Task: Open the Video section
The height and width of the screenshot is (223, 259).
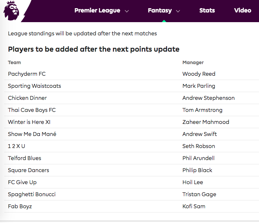Action: coord(243,10)
